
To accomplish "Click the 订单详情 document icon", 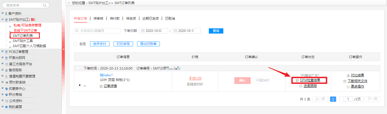I will click(101, 86).
